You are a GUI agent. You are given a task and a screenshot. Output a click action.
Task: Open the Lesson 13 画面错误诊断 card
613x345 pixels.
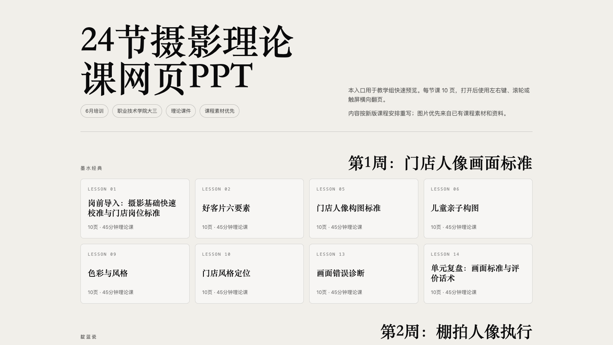[364, 274]
